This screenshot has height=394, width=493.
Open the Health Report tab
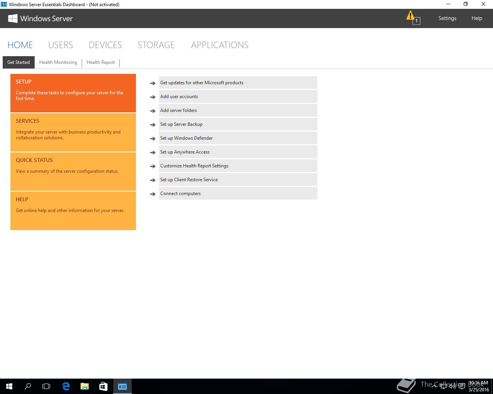point(101,62)
